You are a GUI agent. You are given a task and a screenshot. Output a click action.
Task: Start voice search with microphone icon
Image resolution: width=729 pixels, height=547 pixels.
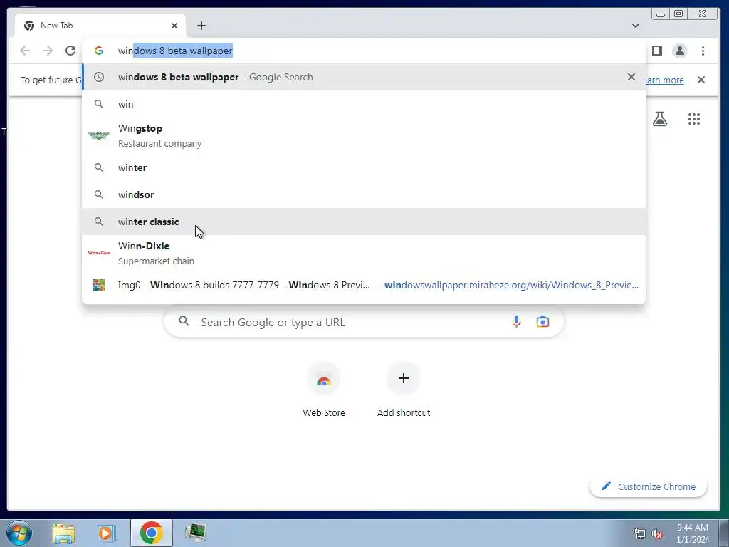click(516, 321)
